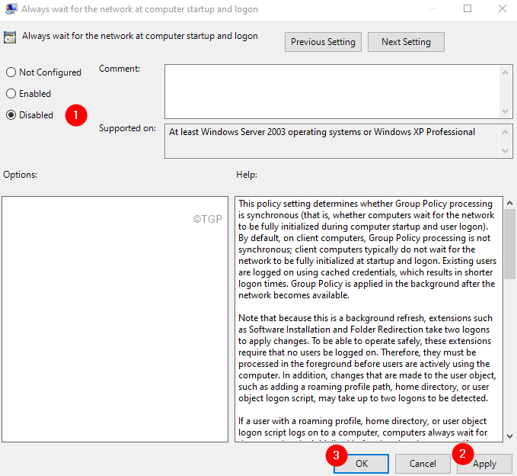Click Supported on box scroll up arrow
Screen dimensions: 517x476
coord(505,132)
